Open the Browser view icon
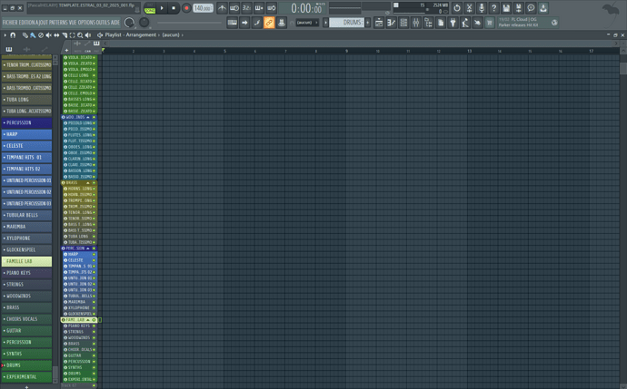This screenshot has height=389, width=627. pos(428,23)
